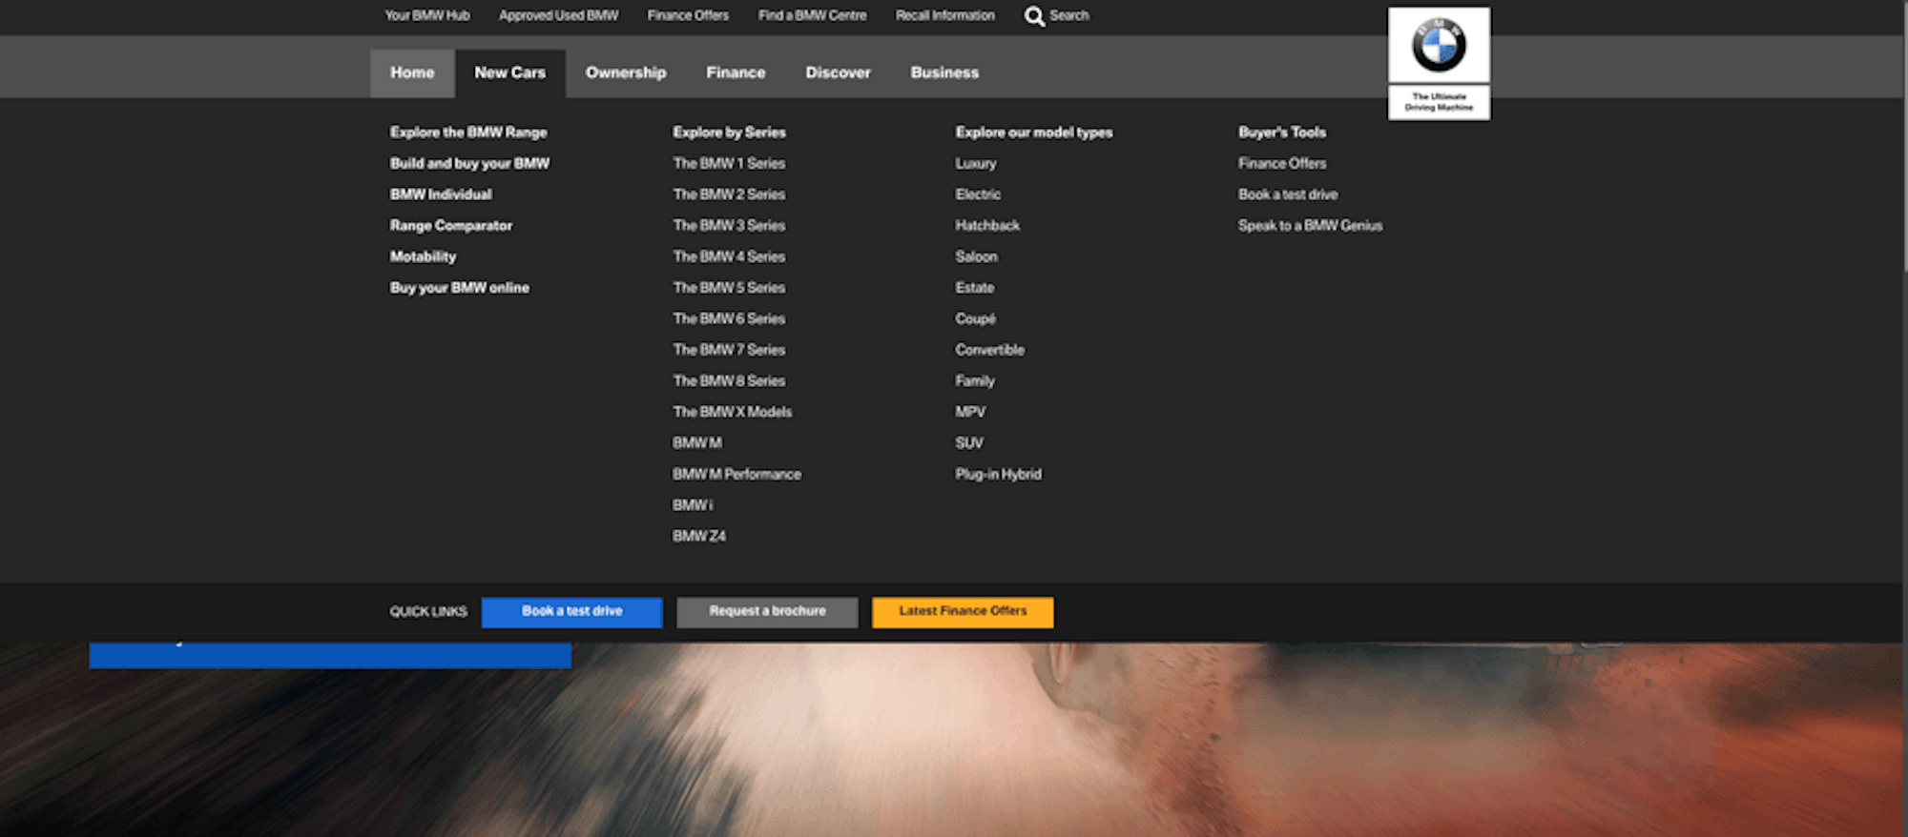Open BMW M Performance

click(736, 474)
